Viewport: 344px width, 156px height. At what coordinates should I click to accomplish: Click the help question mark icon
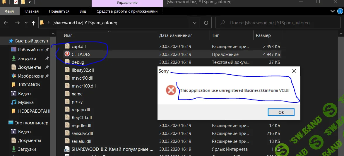tap(340, 11)
